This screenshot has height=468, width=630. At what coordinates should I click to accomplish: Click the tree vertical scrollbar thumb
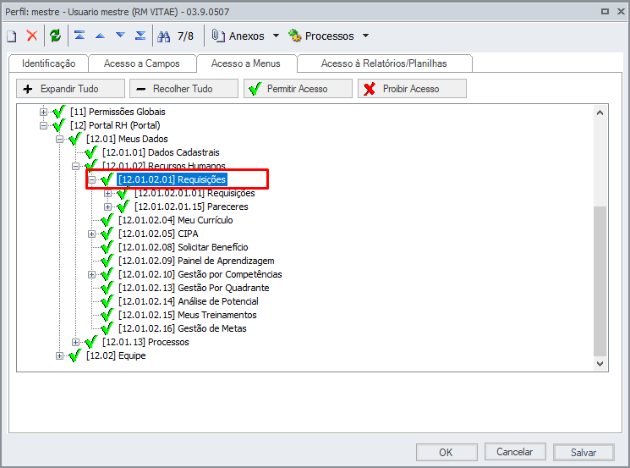point(600,282)
